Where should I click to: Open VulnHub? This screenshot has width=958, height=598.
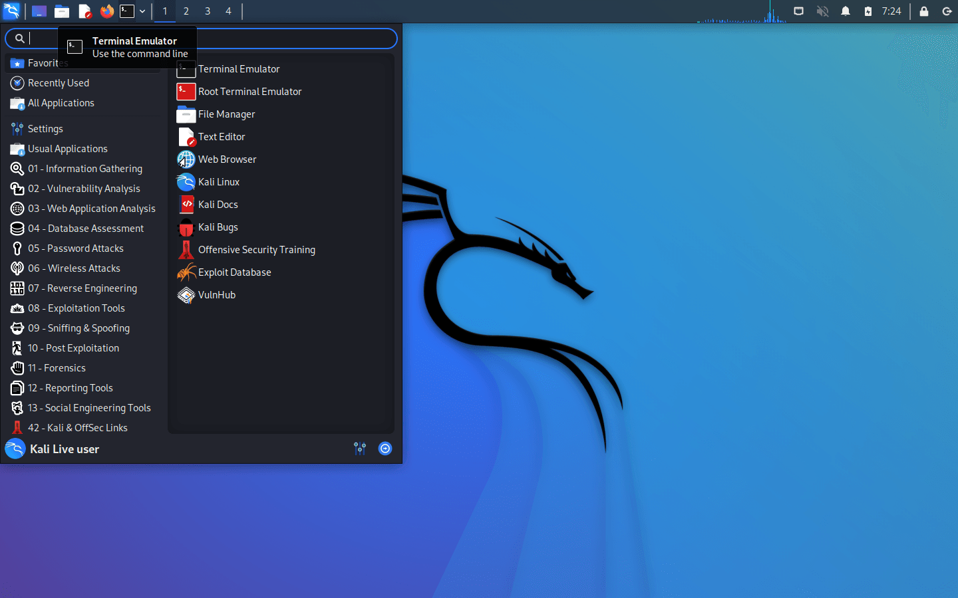281,295
